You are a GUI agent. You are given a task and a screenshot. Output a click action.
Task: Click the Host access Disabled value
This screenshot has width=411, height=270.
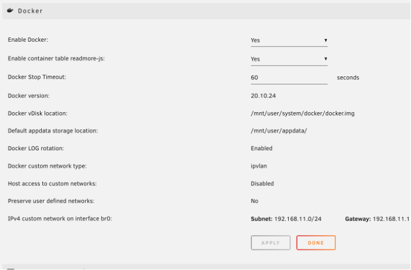(x=262, y=184)
